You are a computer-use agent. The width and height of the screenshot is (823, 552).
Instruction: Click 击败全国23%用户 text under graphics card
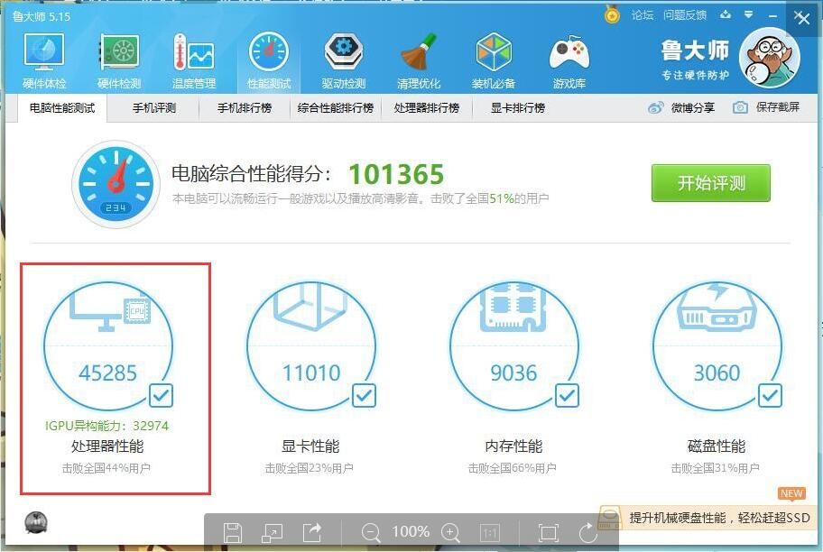point(310,468)
